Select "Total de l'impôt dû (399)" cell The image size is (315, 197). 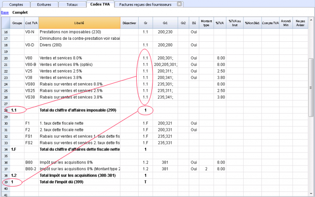(80, 182)
